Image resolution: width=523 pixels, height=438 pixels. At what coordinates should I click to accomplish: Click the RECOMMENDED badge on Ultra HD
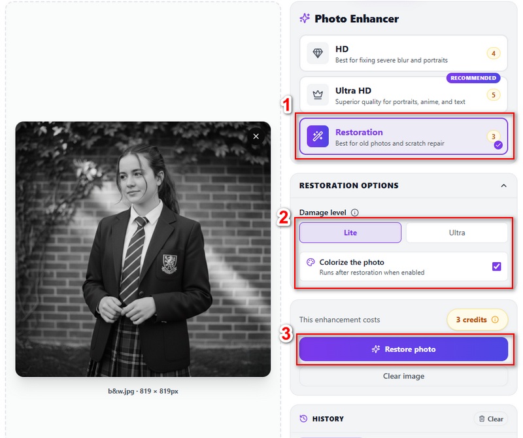click(473, 78)
